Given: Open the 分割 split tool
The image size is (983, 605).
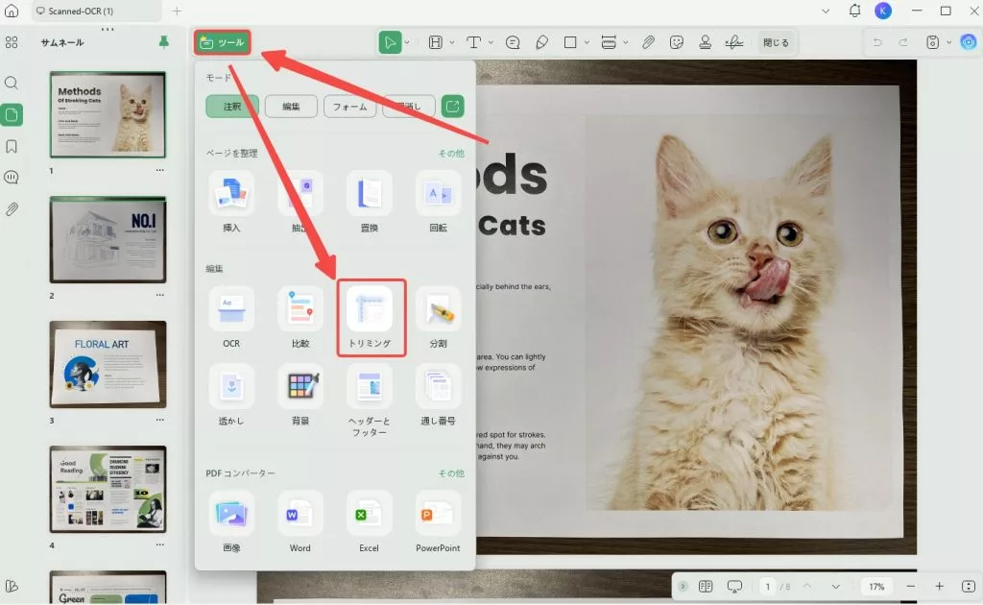Looking at the screenshot, I should pyautogui.click(x=438, y=317).
